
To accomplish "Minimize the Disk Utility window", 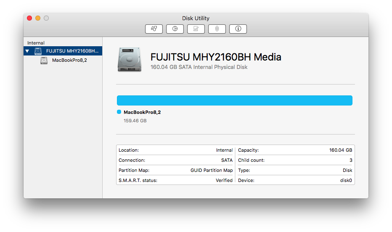I will click(x=38, y=18).
